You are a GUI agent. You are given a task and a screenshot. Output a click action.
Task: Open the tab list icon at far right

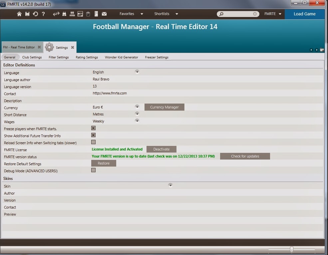point(322,50)
